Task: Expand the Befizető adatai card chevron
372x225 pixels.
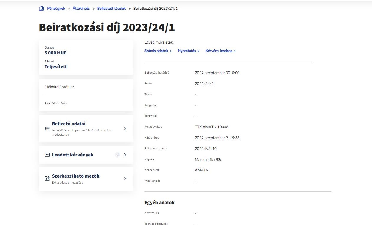Action: click(x=125, y=129)
